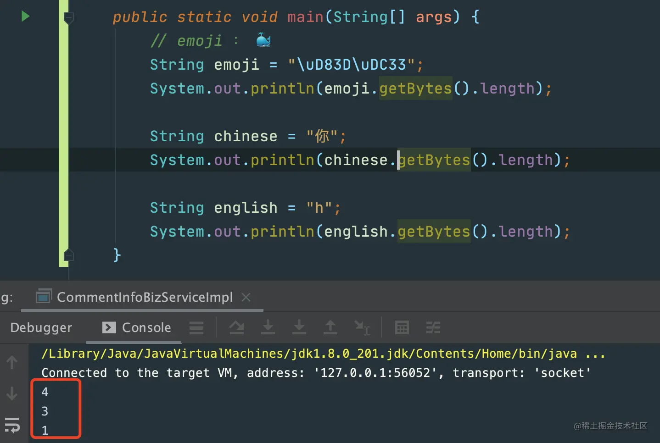Close the CommentInfoBizServiceImpl tab

click(x=246, y=297)
